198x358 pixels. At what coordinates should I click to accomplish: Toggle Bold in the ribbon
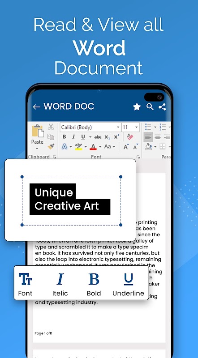pos(64,137)
